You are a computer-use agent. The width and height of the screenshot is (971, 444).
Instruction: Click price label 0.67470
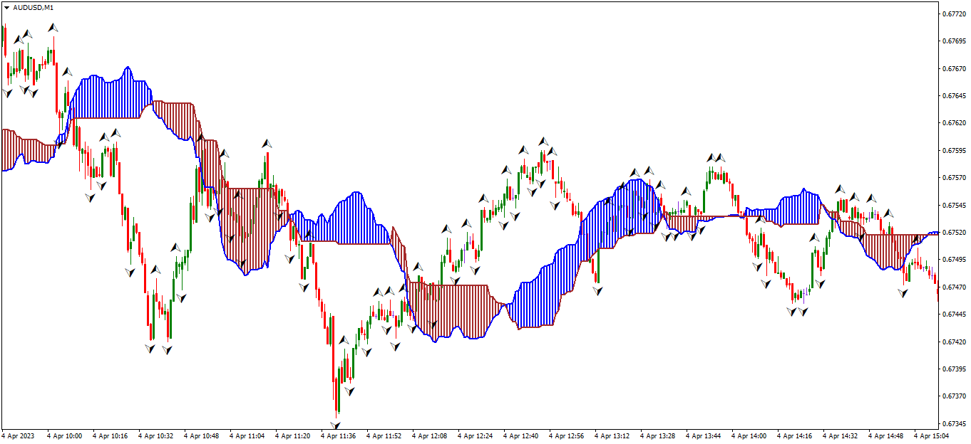click(x=953, y=287)
